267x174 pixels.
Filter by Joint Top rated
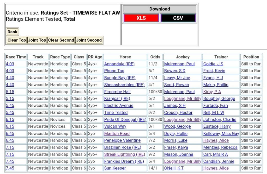coord(37,40)
